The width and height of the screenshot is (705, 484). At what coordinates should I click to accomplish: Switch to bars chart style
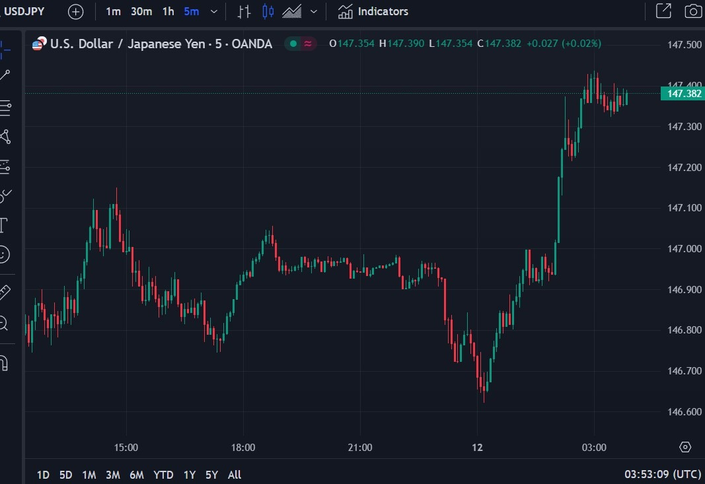click(244, 12)
